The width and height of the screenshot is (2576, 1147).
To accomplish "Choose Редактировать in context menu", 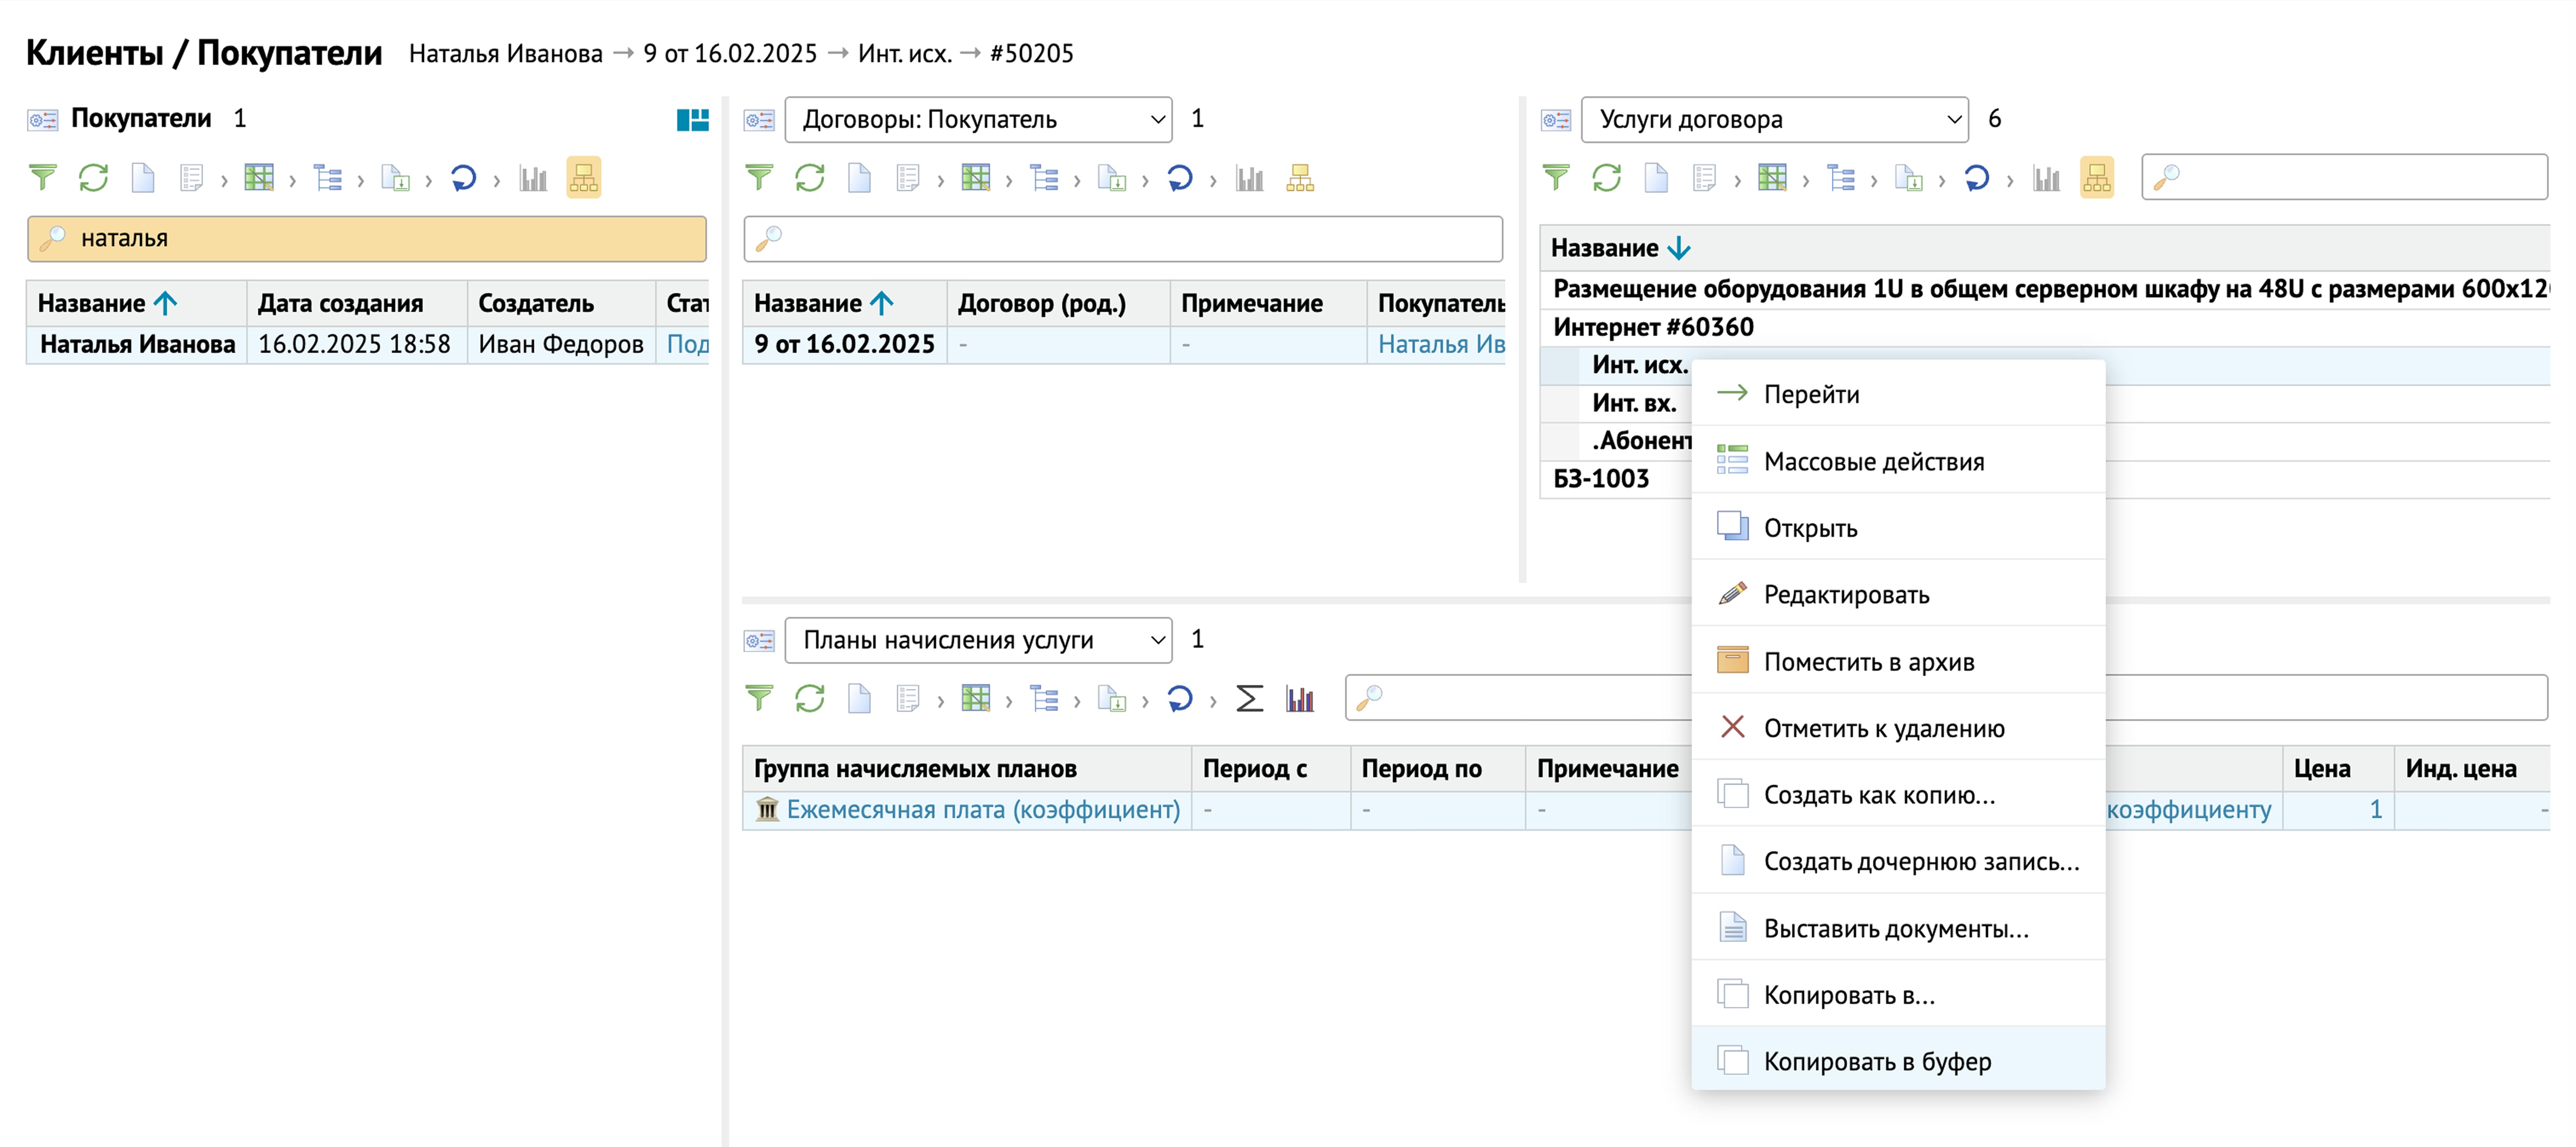I will click(x=1898, y=594).
